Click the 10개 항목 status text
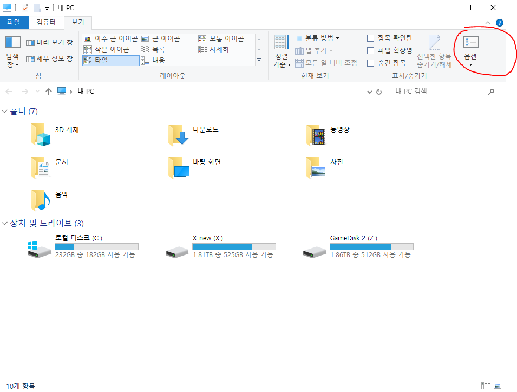Image resolution: width=517 pixels, height=392 pixels. click(21, 386)
